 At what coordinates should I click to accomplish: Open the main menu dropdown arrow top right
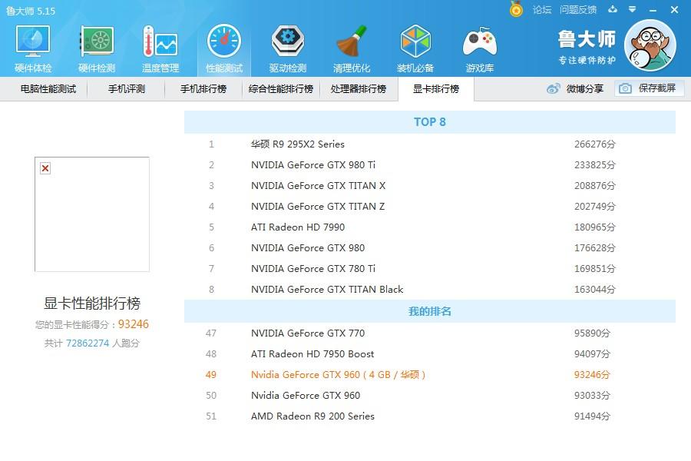631,10
